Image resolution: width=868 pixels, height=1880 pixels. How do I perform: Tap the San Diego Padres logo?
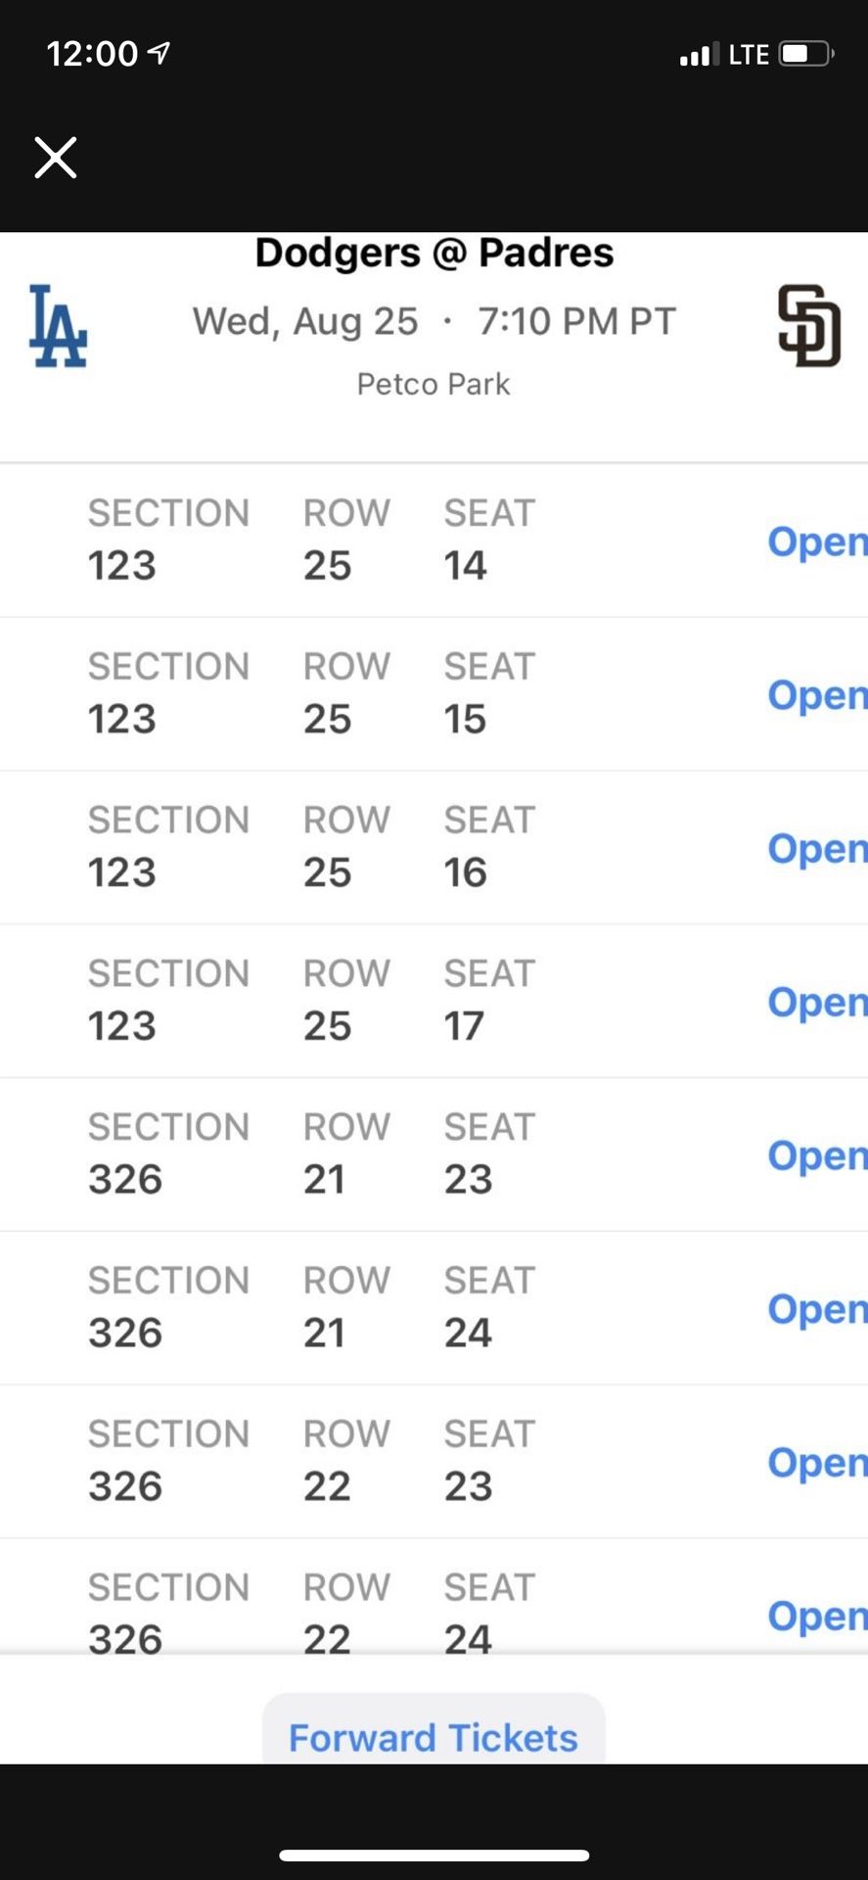coord(809,326)
